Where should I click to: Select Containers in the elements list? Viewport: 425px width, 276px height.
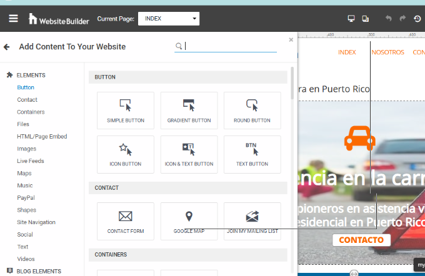[31, 112]
